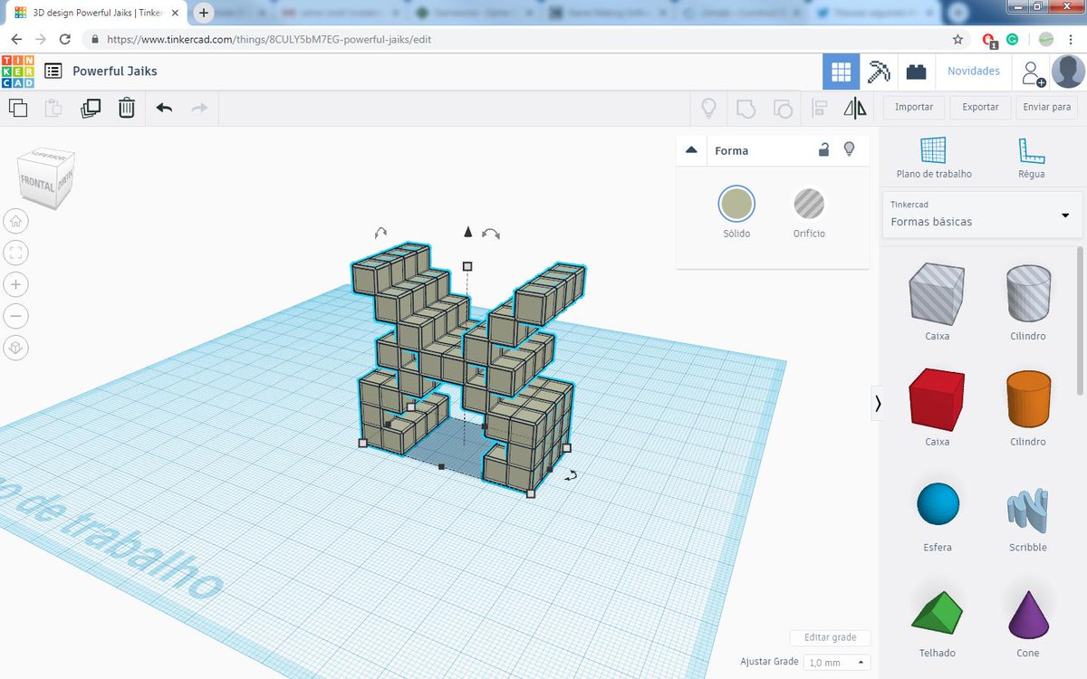This screenshot has height=679, width=1087.
Task: Open Ajustar Grade 1,0 mm dropdown
Action: 838,663
